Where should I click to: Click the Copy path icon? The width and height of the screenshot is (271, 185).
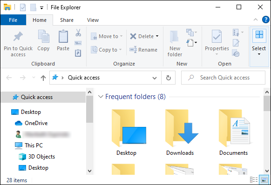click(78, 43)
